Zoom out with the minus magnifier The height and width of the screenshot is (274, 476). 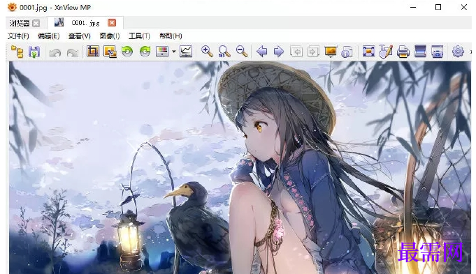click(x=242, y=52)
